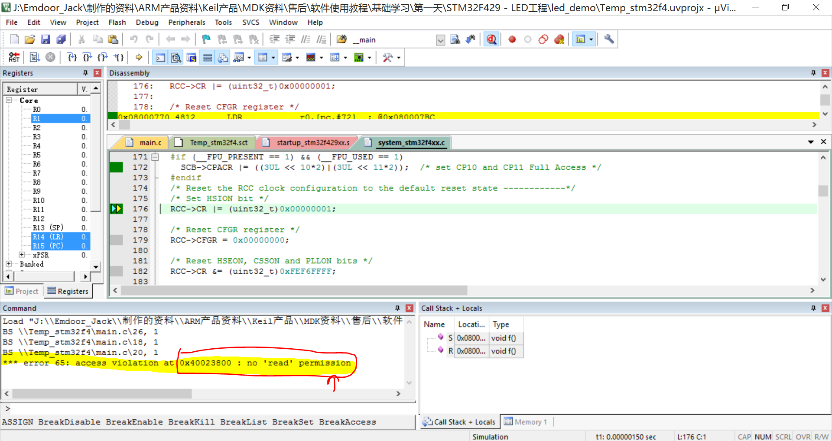832x441 pixels.
Task: Open the Disassembly Window icon
Action: 176,57
